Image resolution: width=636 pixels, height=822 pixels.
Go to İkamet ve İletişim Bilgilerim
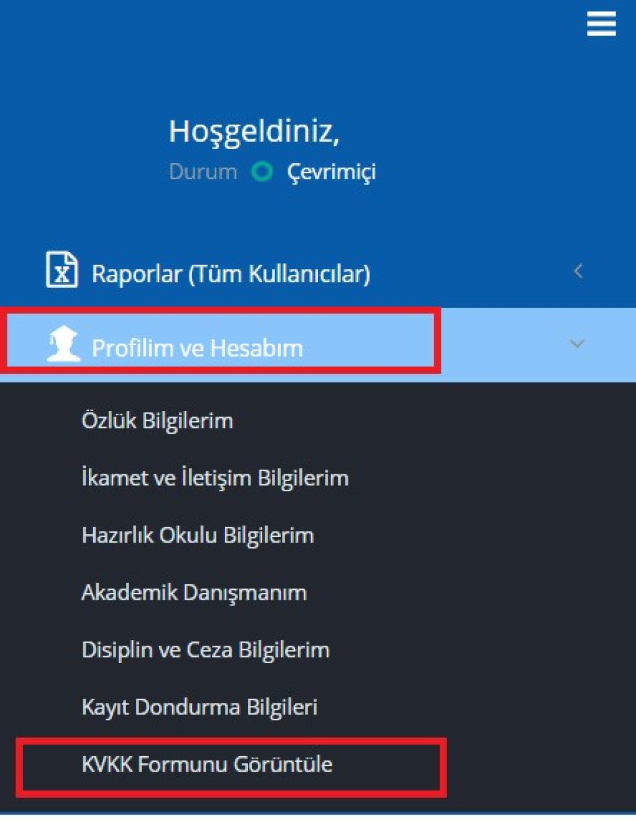215,478
